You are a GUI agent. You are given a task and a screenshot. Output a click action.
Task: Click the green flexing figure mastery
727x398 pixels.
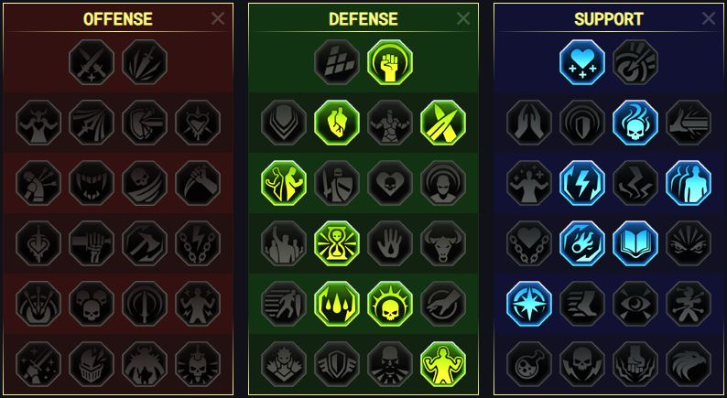443,364
